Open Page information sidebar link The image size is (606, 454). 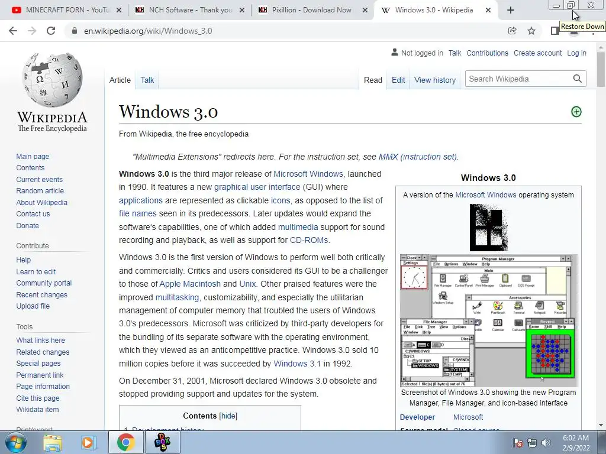pos(43,386)
